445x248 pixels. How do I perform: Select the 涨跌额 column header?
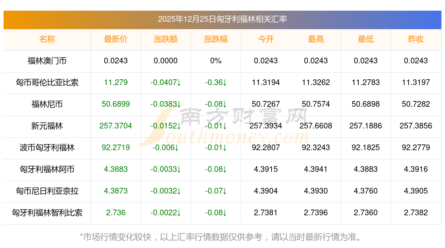pyautogui.click(x=166, y=39)
